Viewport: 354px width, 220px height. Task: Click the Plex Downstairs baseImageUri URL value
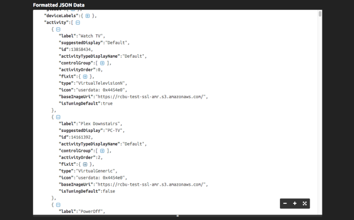point(150,185)
